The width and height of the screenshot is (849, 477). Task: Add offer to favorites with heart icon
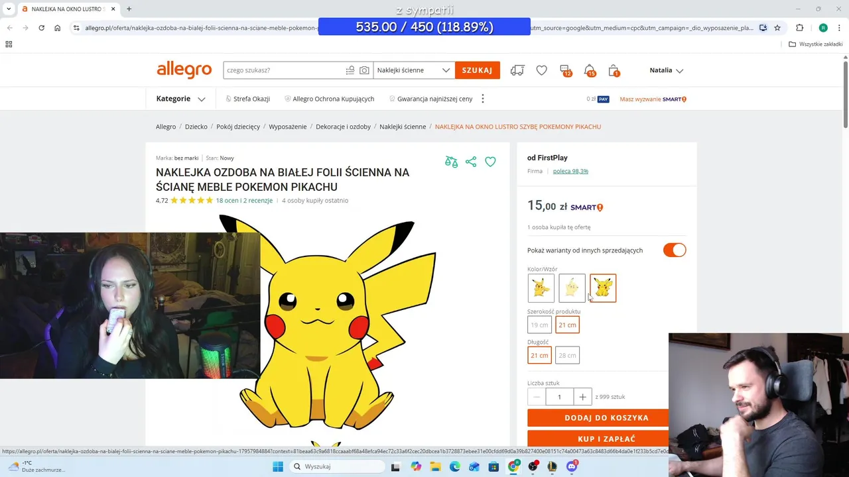[x=490, y=162]
